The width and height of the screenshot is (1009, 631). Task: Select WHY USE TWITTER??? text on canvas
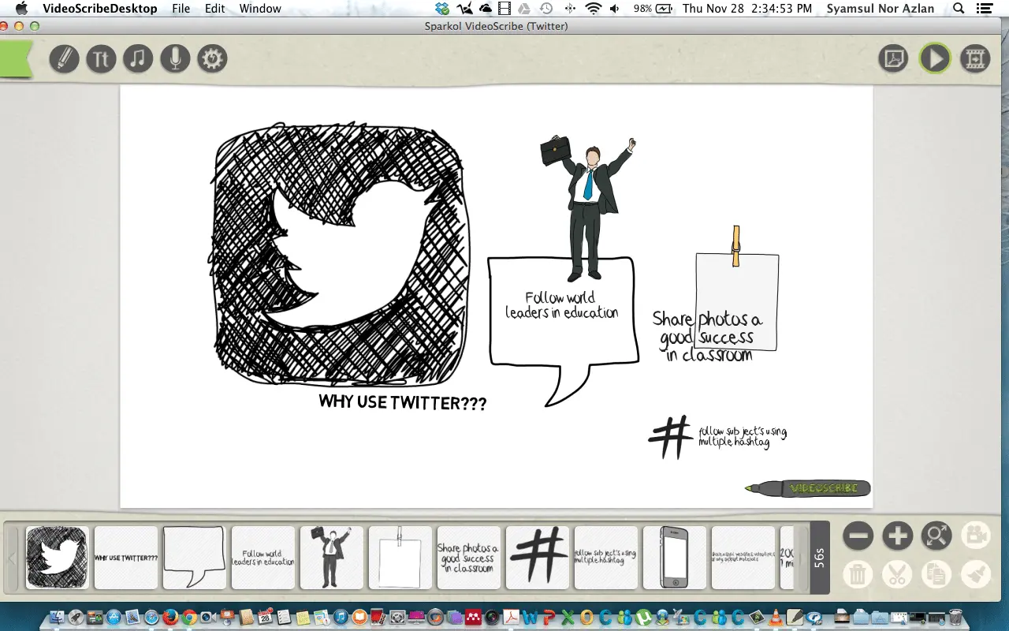403,402
